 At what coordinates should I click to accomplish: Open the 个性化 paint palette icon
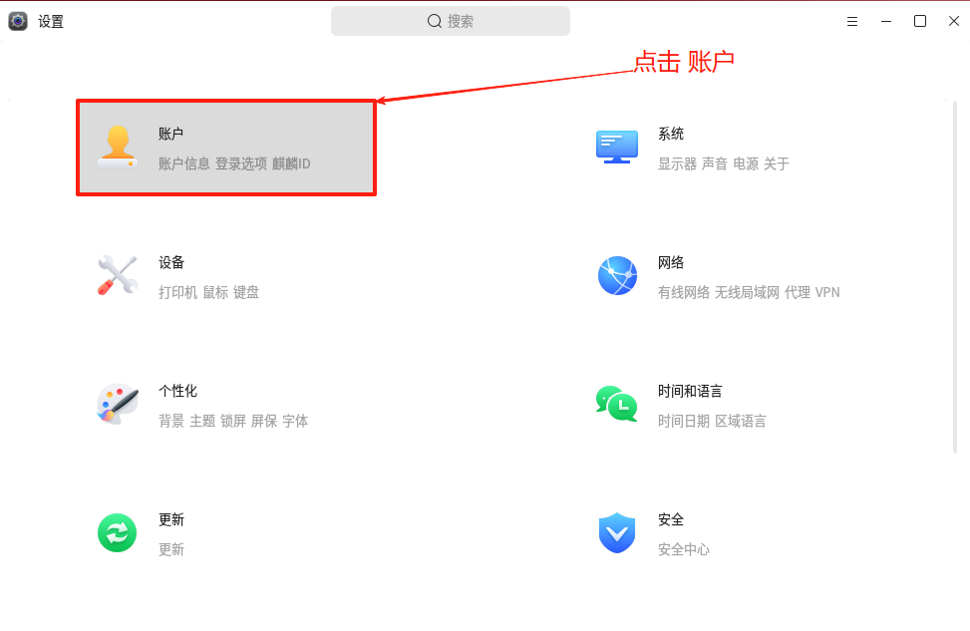click(117, 404)
